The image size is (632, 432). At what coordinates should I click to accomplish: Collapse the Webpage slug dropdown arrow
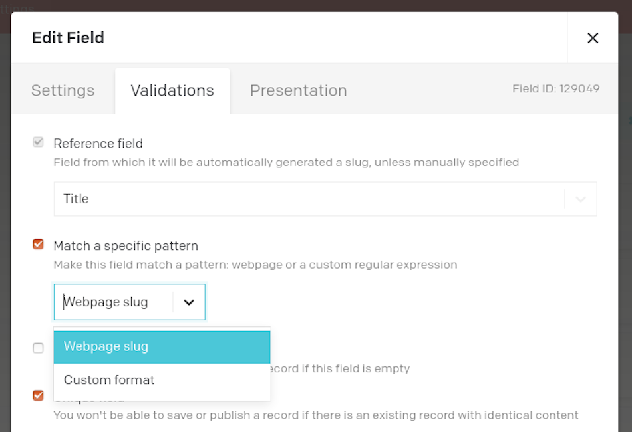189,302
